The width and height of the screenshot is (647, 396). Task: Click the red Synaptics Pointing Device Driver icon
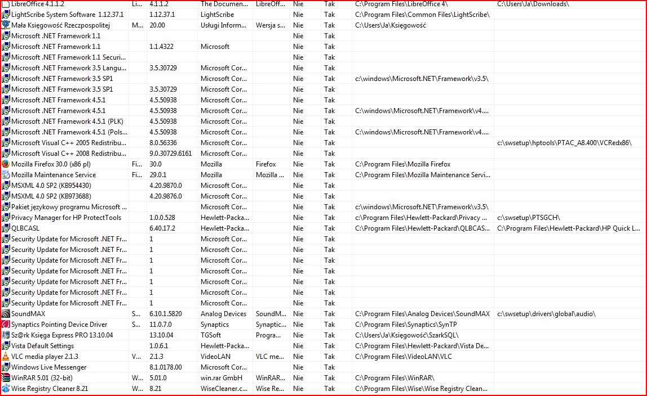[x=6, y=325]
